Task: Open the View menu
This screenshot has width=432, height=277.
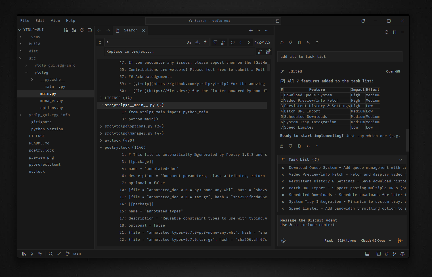Action: 55,21
